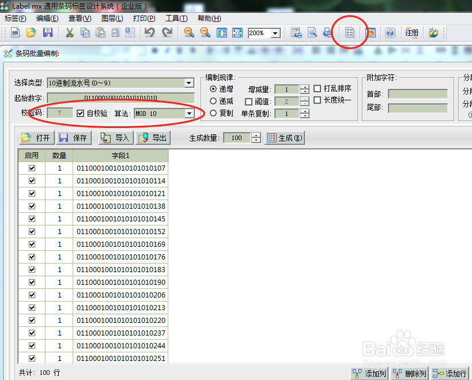Open the barcode batch table tool
The width and height of the screenshot is (472, 380).
tap(349, 32)
